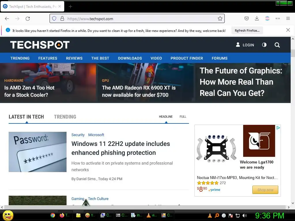Open the Windows 11 22H2 update headline
Image resolution: width=295 pixels, height=221 pixels.
[x=121, y=148]
